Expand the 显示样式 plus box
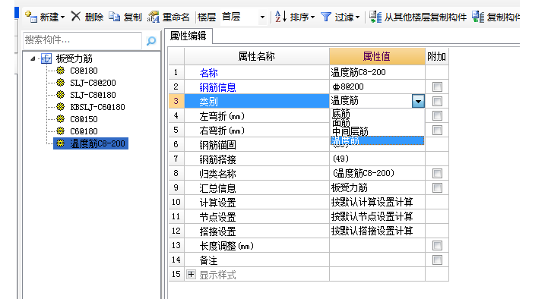Image resolution: width=551 pixels, height=299 pixels. point(191,275)
